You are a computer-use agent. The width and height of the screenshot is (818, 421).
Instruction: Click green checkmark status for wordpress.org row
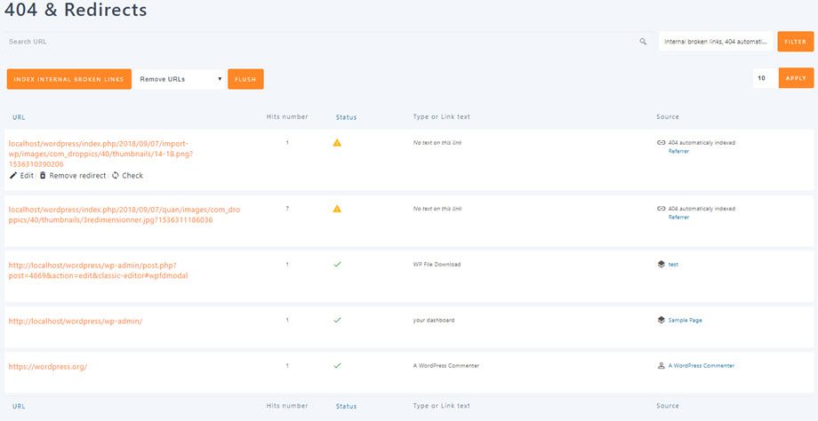click(x=337, y=365)
